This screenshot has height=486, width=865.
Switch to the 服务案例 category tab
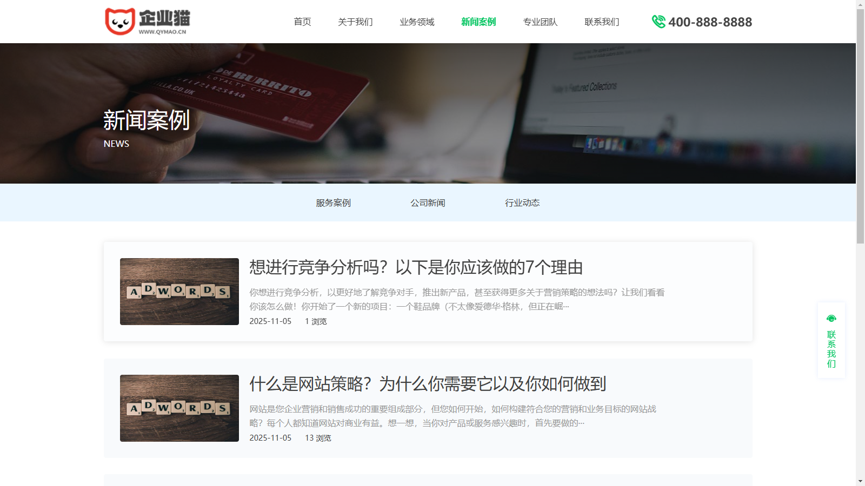[334, 202]
